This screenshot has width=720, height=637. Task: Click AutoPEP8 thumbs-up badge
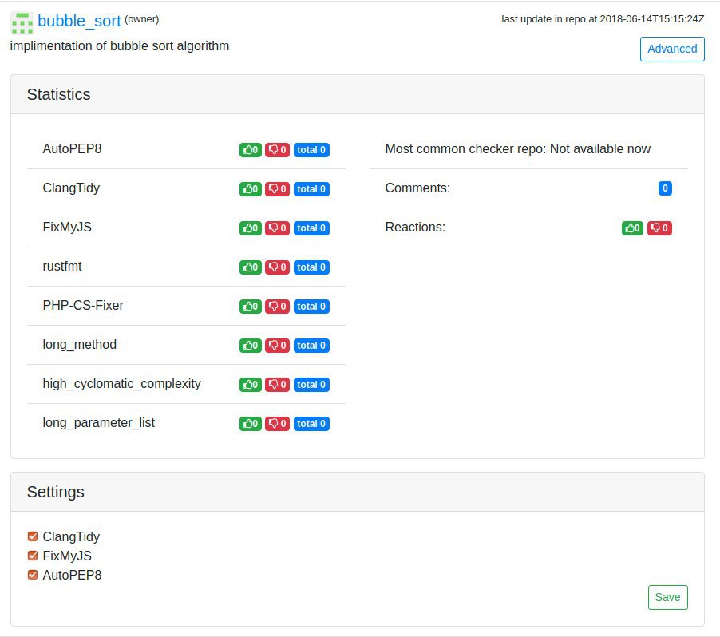[251, 150]
